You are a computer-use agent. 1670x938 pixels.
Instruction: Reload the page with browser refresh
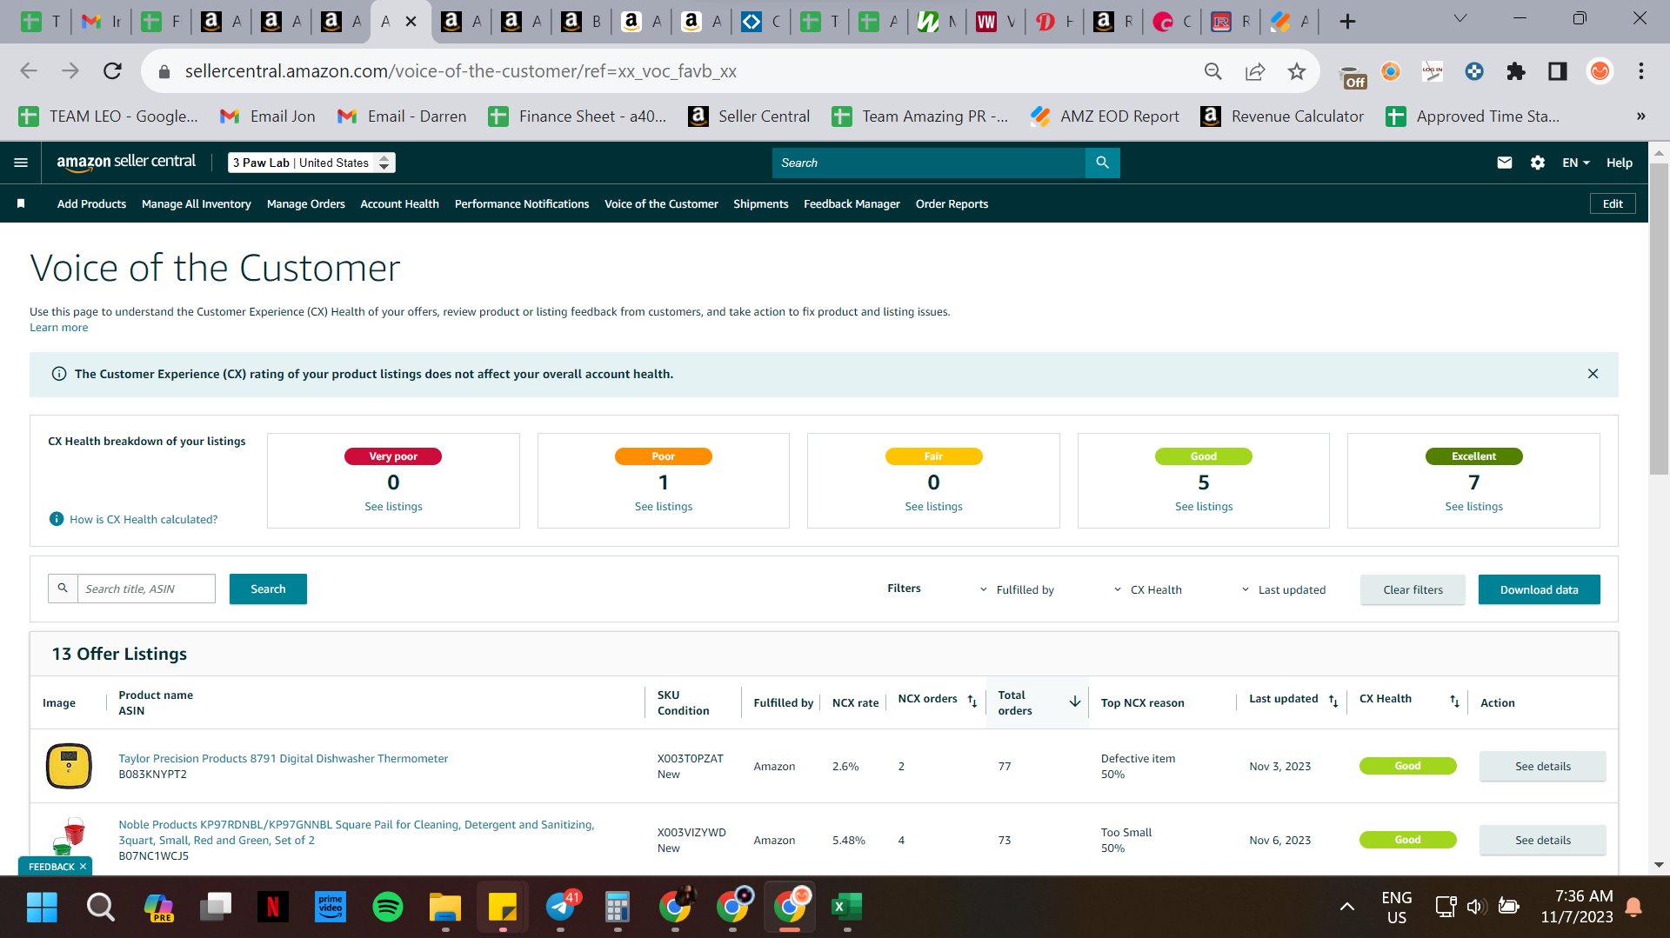[x=112, y=71]
